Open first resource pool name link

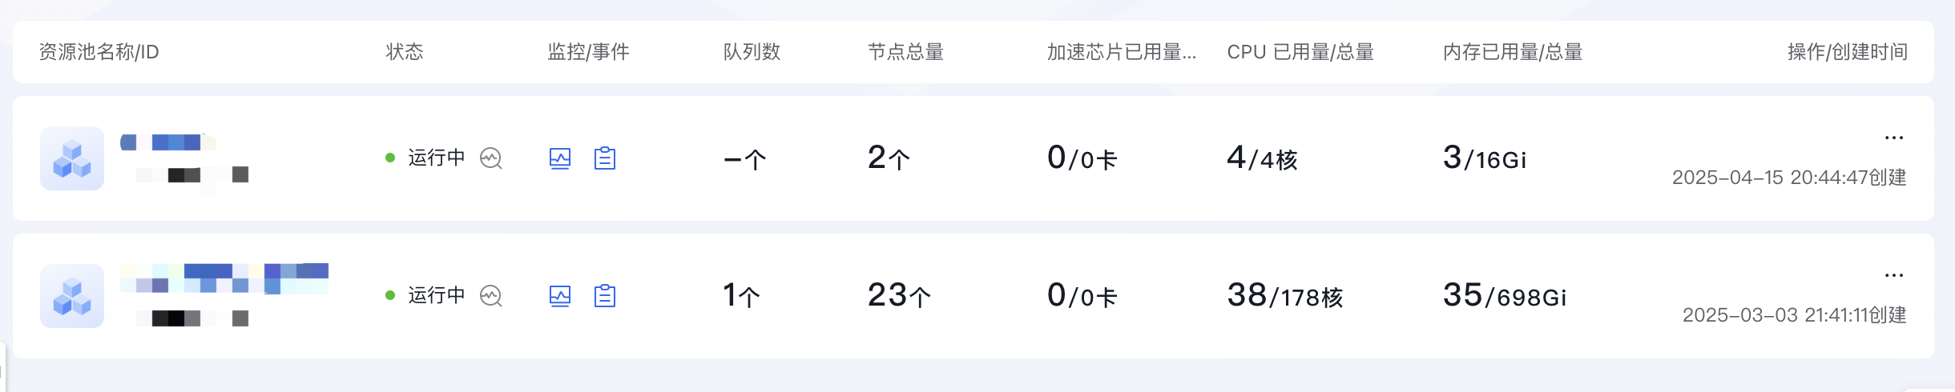[x=168, y=142]
